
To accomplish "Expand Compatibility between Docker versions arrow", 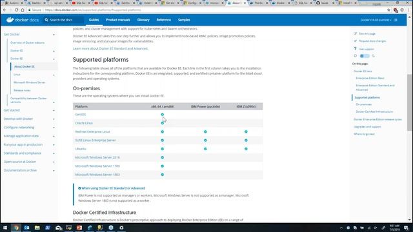I will tap(54, 102).
